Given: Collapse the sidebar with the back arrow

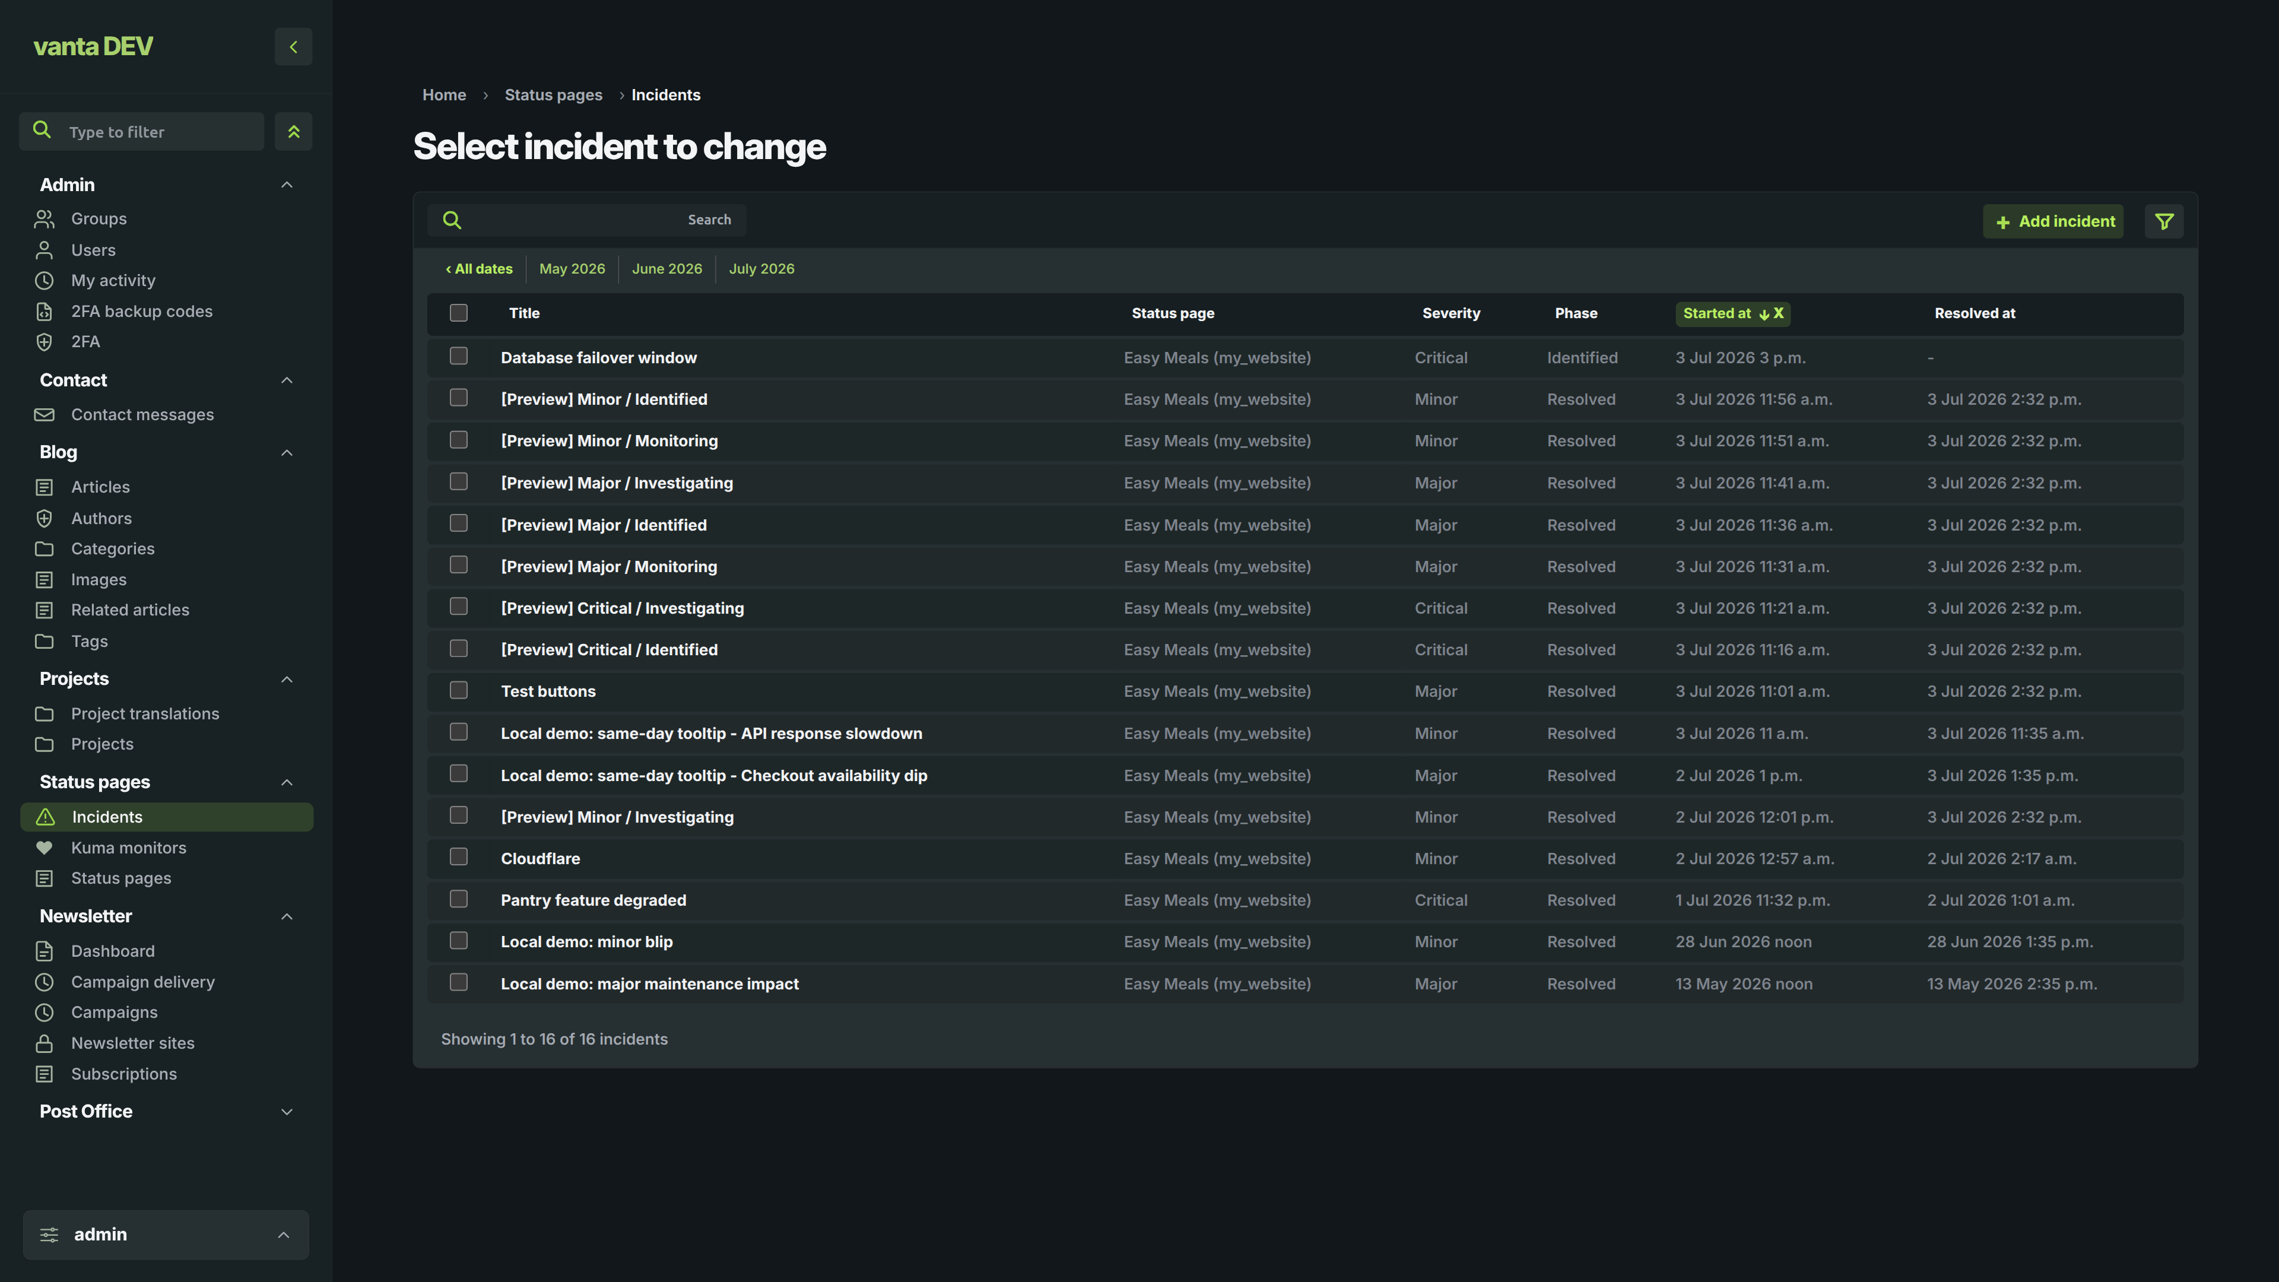Looking at the screenshot, I should [294, 47].
